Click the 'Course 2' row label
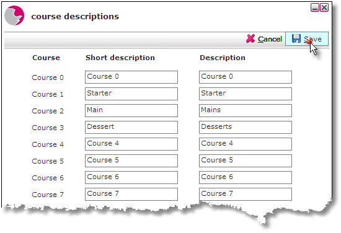Screen dimensions: 341x233 tap(48, 111)
